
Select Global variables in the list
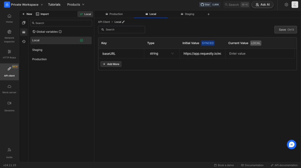click(47, 32)
